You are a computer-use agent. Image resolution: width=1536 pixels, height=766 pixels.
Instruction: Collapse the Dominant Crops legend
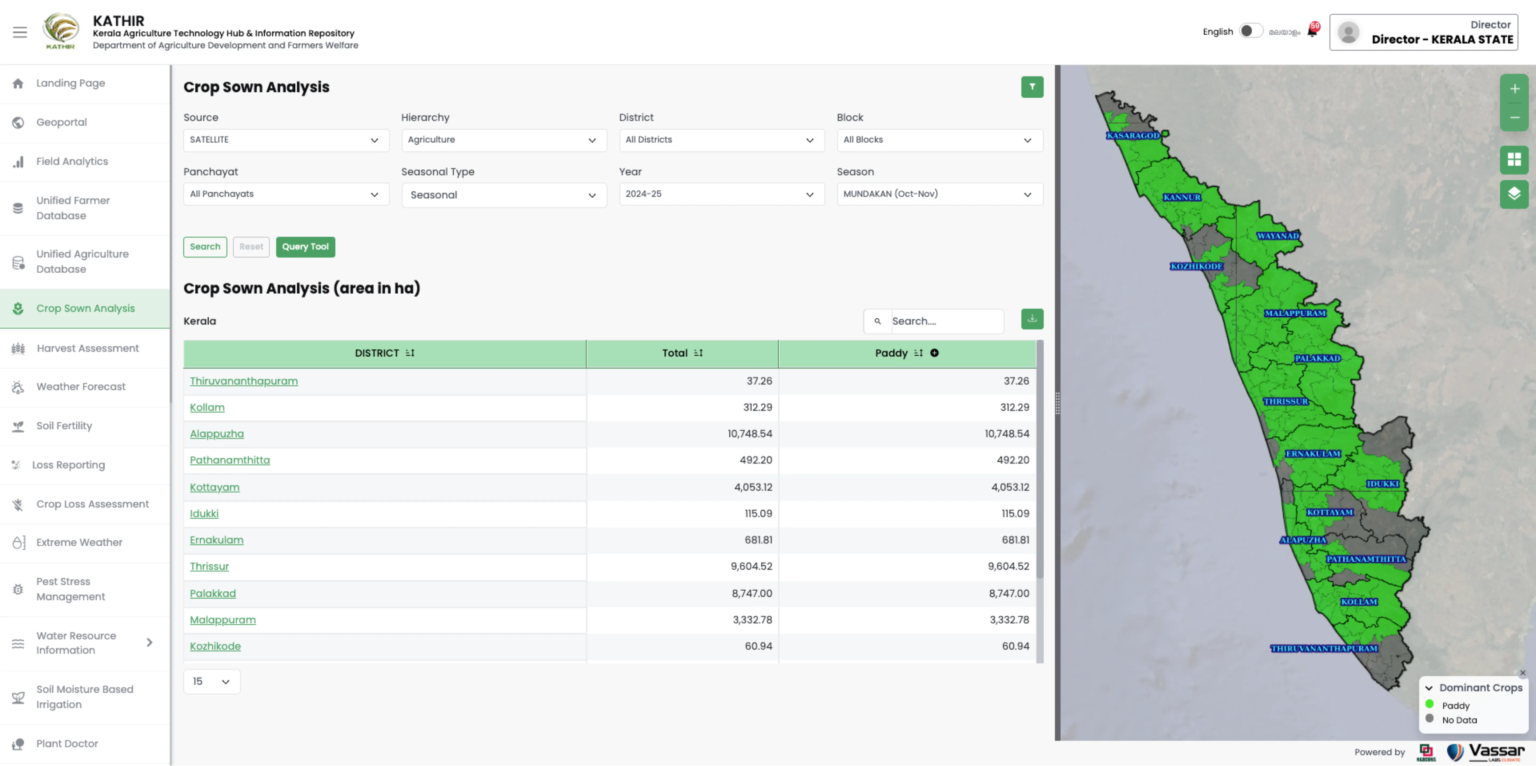click(x=1429, y=688)
